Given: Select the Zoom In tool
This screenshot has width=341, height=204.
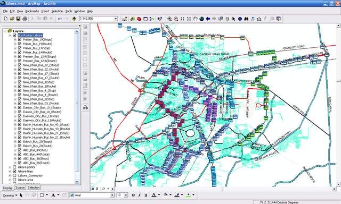Looking at the screenshot, I should click(169, 19).
